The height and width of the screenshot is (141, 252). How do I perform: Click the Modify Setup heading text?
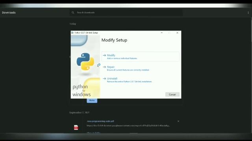[114, 40]
